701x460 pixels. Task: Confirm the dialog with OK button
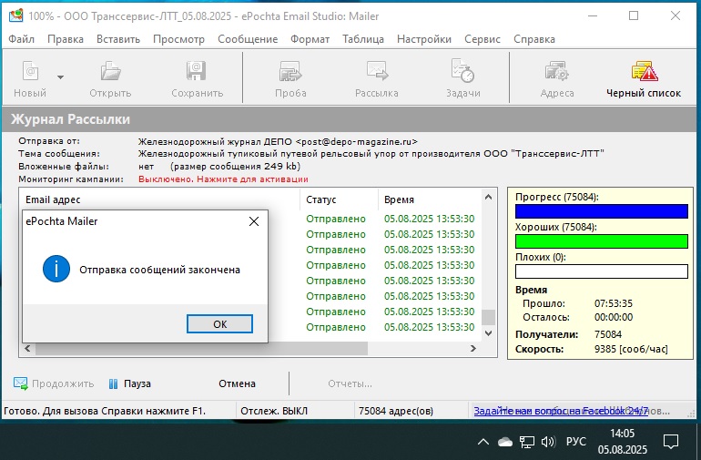click(x=219, y=324)
